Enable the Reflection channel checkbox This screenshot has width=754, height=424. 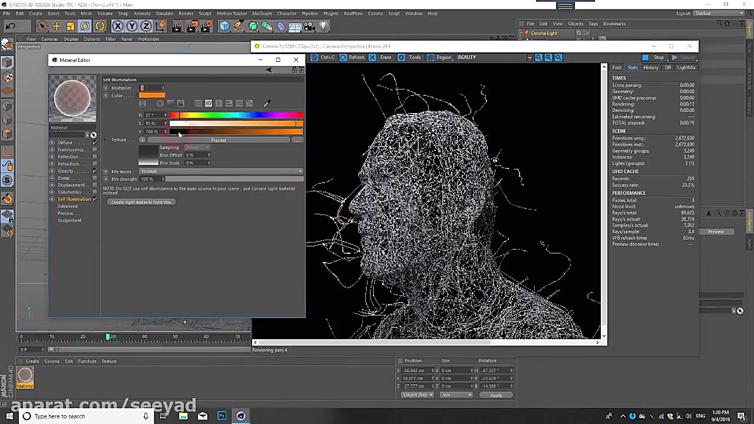95,157
